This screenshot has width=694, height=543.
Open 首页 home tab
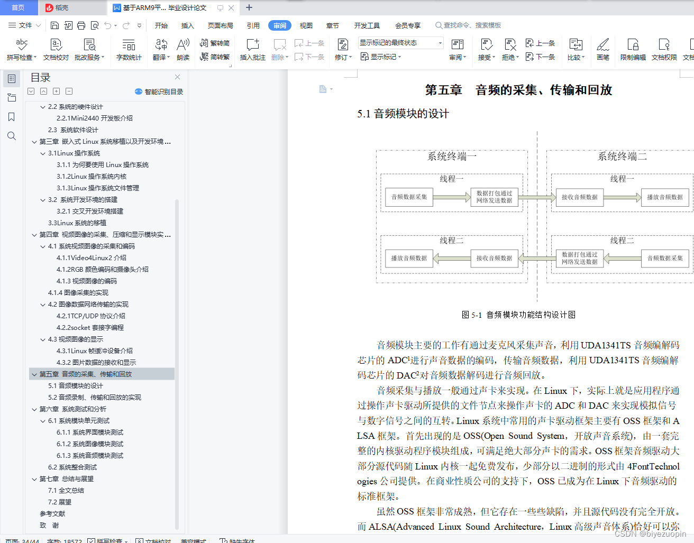pos(19,8)
